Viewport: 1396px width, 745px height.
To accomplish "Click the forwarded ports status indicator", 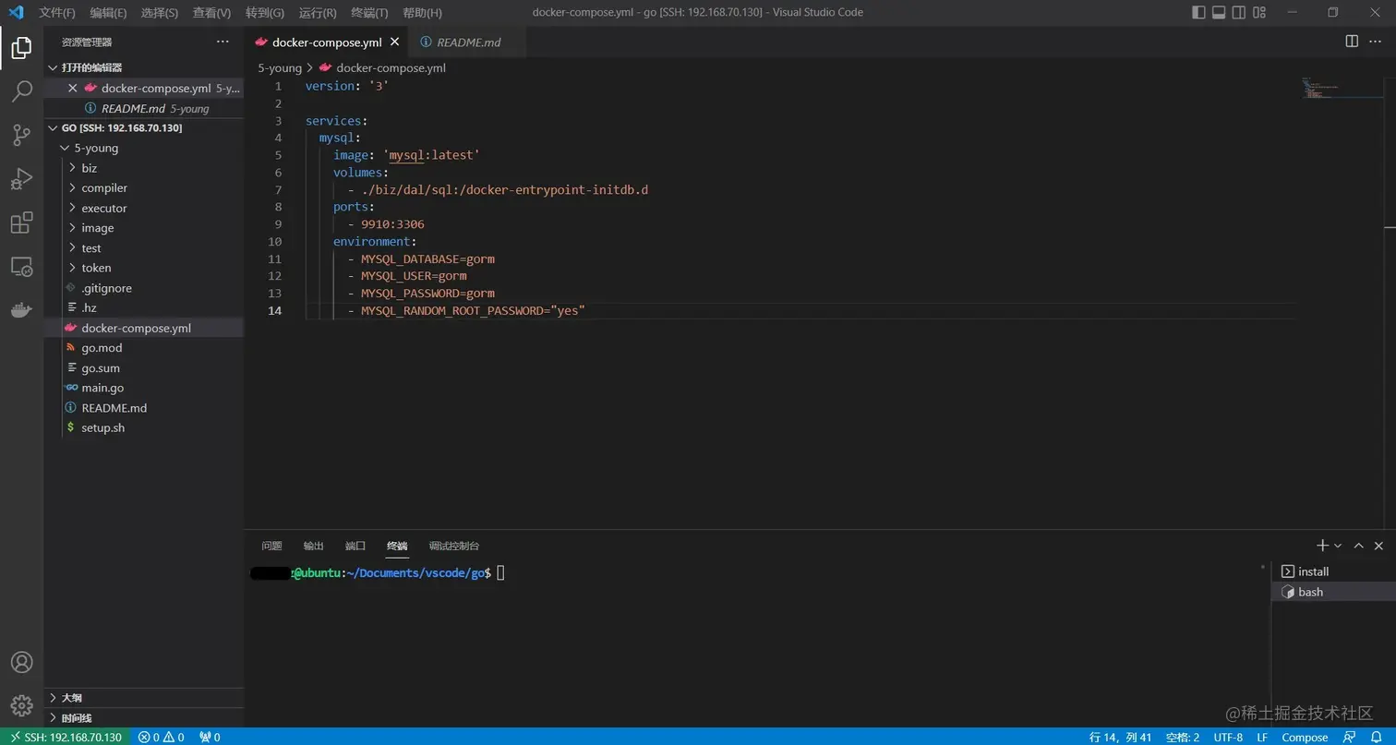I will (211, 737).
